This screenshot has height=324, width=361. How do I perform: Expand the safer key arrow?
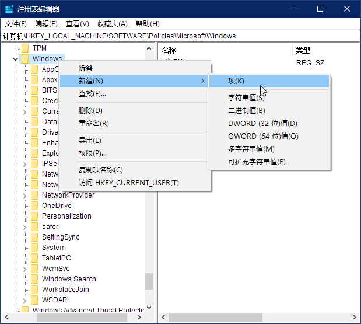pyautogui.click(x=24, y=227)
